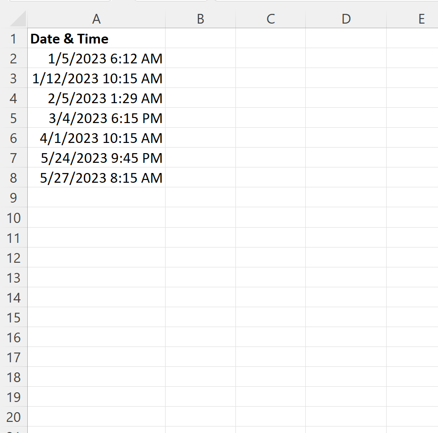The height and width of the screenshot is (433, 438).
Task: Select cell with 2/5/2023 1:29 AM
Action: click(x=96, y=98)
